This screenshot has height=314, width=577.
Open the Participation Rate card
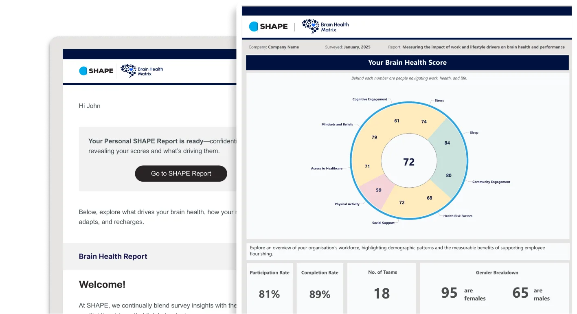(270, 288)
